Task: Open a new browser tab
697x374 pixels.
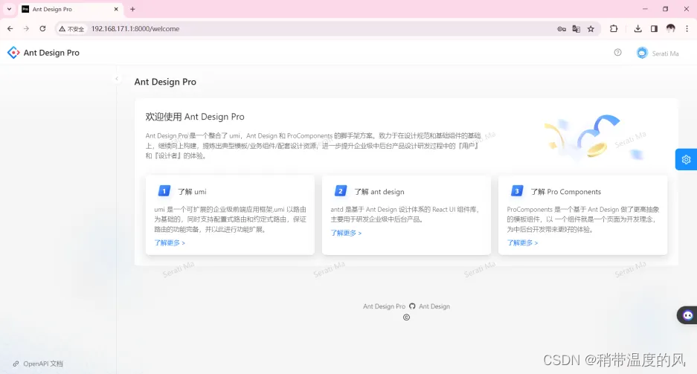Action: pos(132,9)
